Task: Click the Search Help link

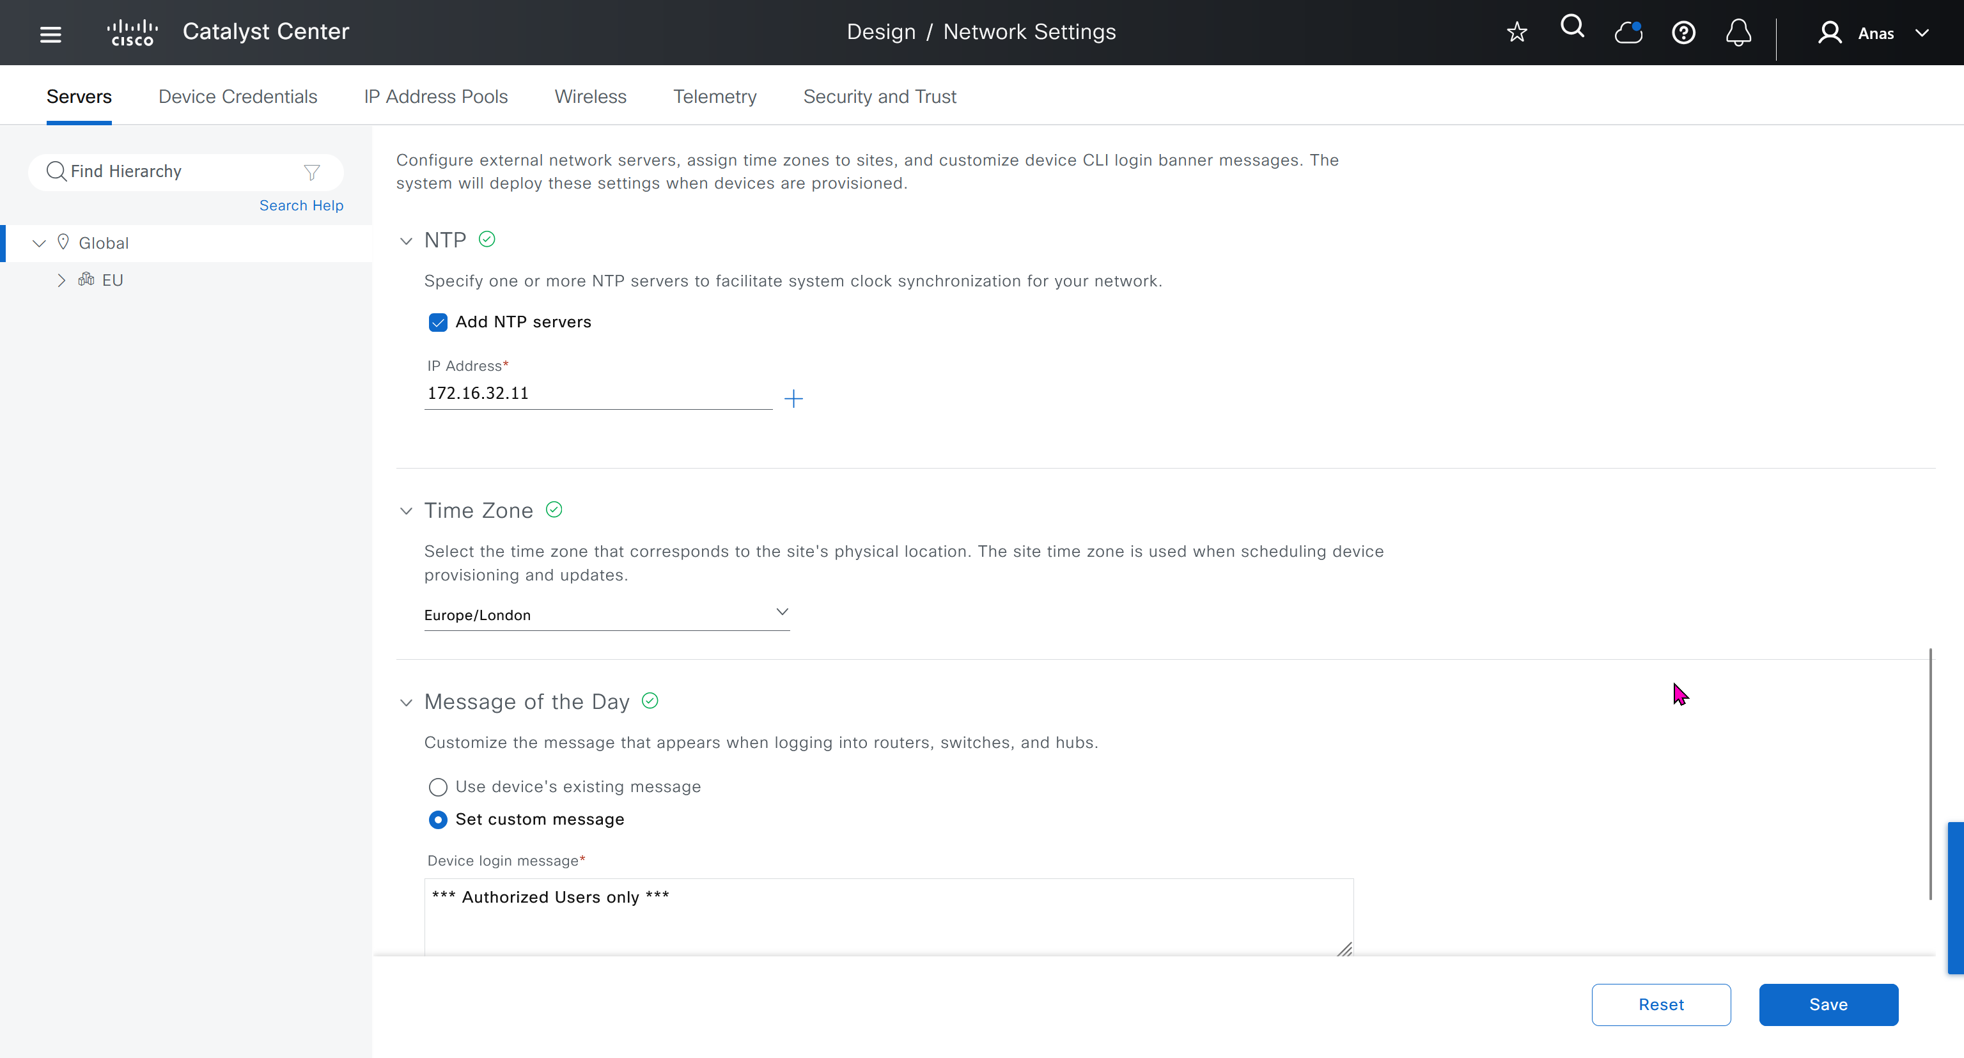Action: click(301, 205)
